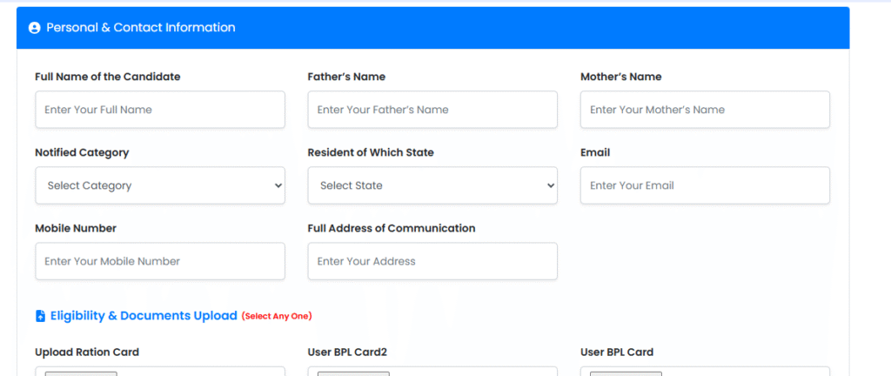
Task: Click the red Select Any One note
Action: click(x=277, y=316)
